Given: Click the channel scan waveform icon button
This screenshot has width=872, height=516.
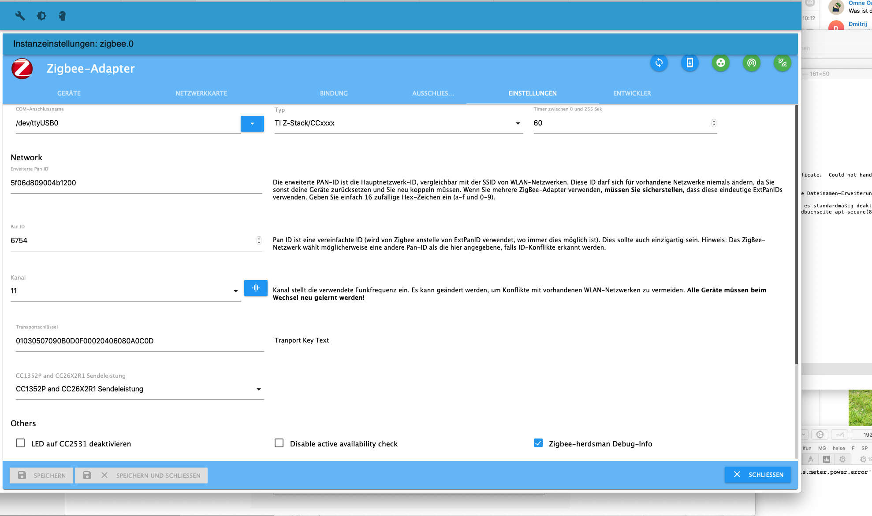Looking at the screenshot, I should point(256,288).
